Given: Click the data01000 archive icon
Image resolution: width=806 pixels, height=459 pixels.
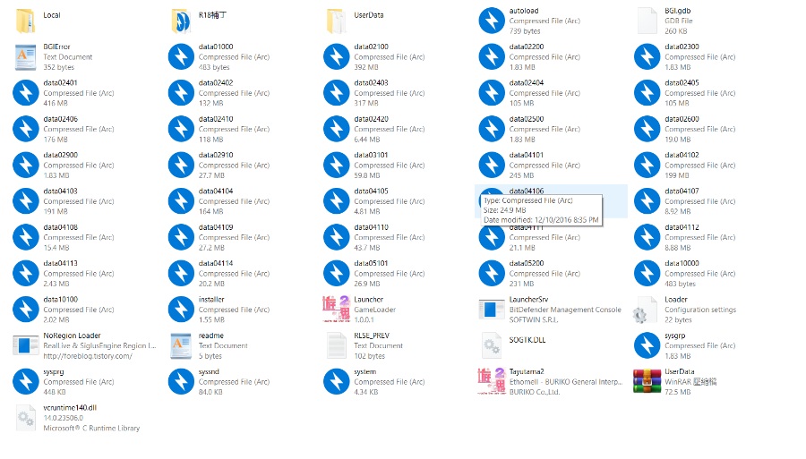Looking at the screenshot, I should pos(181,56).
